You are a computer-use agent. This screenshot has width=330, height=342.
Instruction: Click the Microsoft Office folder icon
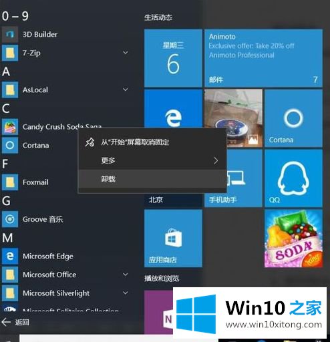tap(10, 275)
